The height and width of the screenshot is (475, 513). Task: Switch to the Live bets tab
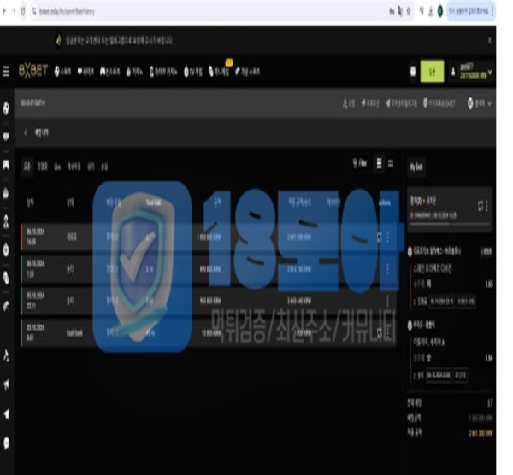[57, 167]
